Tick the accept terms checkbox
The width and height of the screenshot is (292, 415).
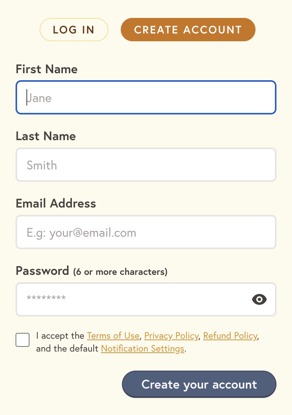coord(23,340)
